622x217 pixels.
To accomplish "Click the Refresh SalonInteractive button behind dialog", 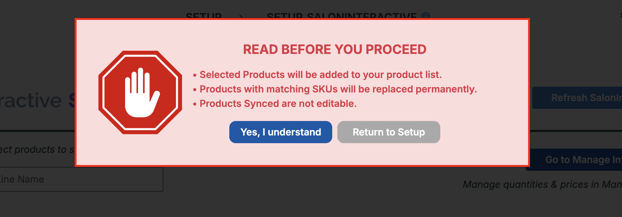I will click(x=577, y=98).
